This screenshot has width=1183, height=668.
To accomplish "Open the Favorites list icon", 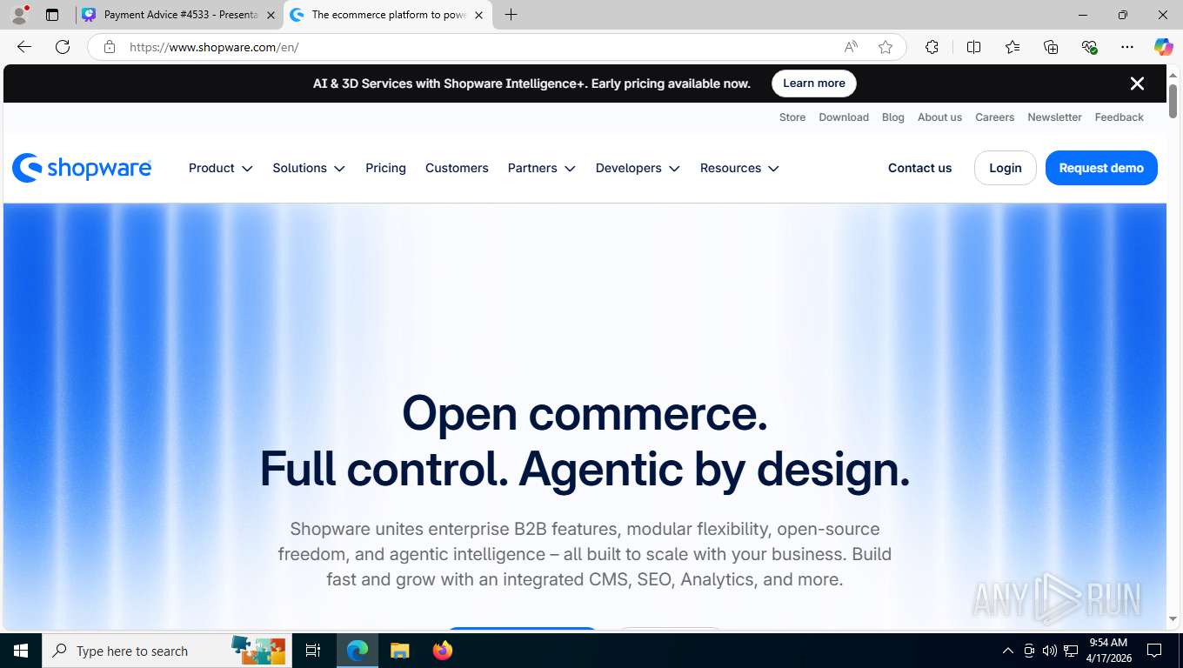I will (1013, 47).
